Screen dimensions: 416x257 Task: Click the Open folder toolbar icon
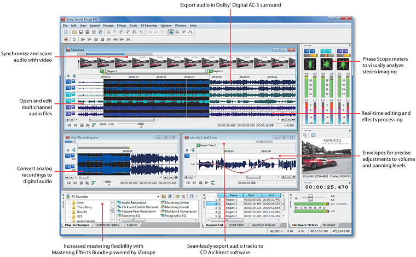pyautogui.click(x=73, y=32)
